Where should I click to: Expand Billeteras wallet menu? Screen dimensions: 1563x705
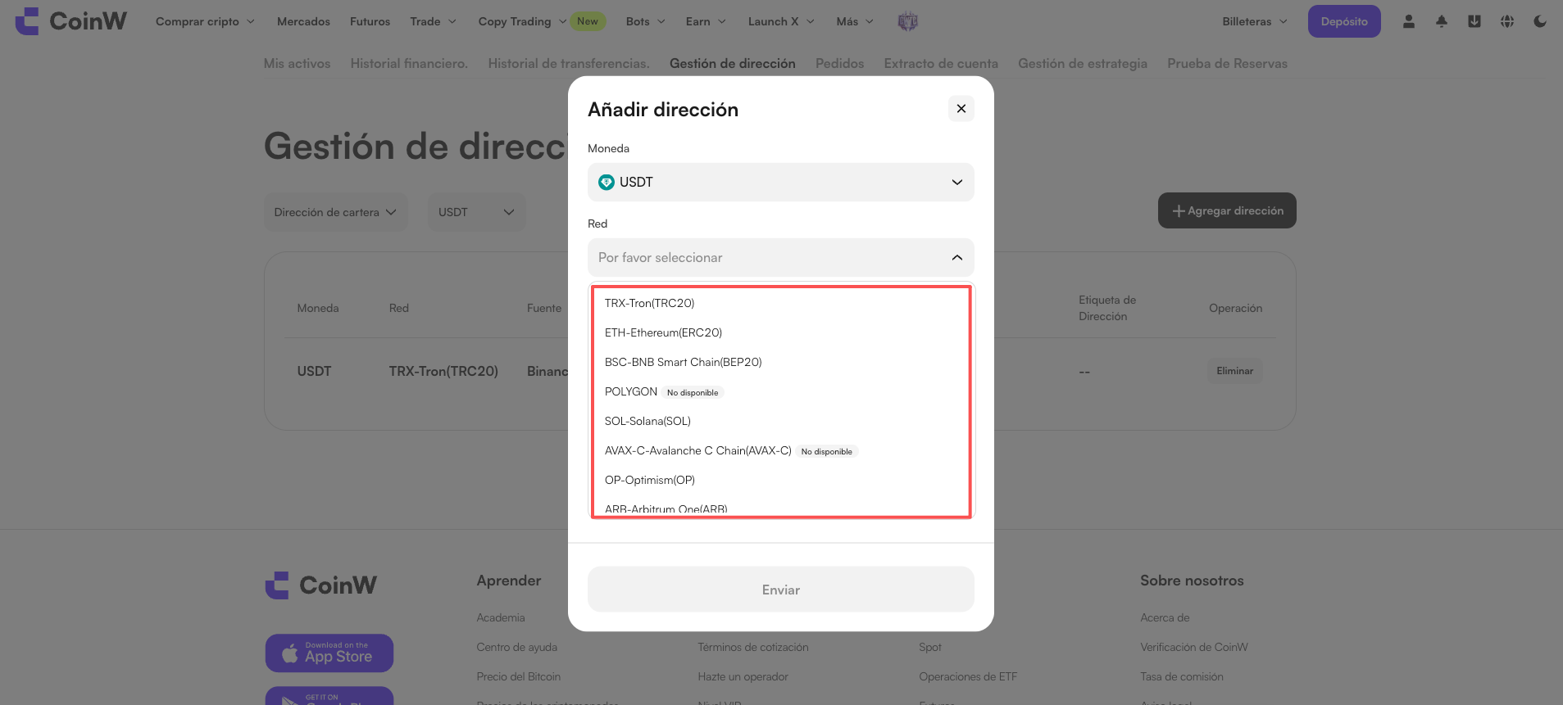1255,21
